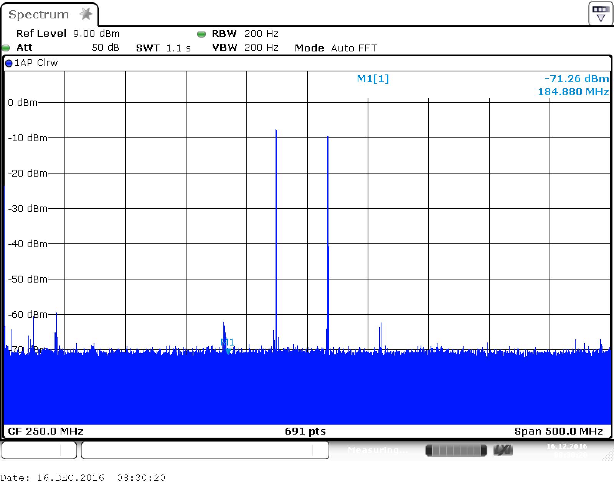Click the 0 dBm axis label
The height and width of the screenshot is (496, 614).
[x=23, y=103]
